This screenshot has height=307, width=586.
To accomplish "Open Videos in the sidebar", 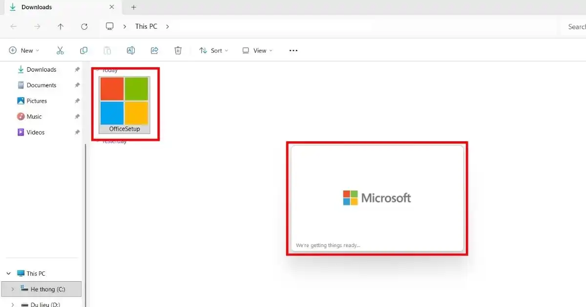I will [x=36, y=132].
